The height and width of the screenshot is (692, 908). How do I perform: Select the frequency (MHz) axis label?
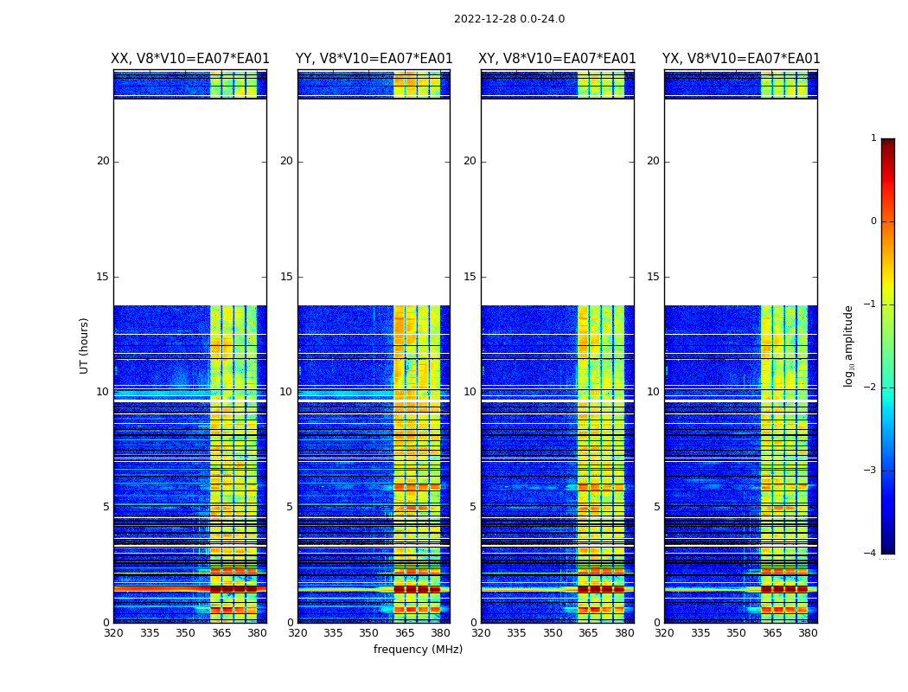418,650
